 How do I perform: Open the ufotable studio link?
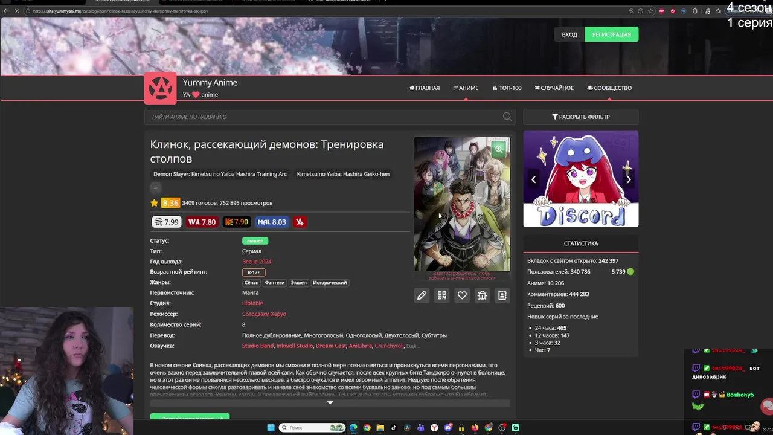pos(252,303)
